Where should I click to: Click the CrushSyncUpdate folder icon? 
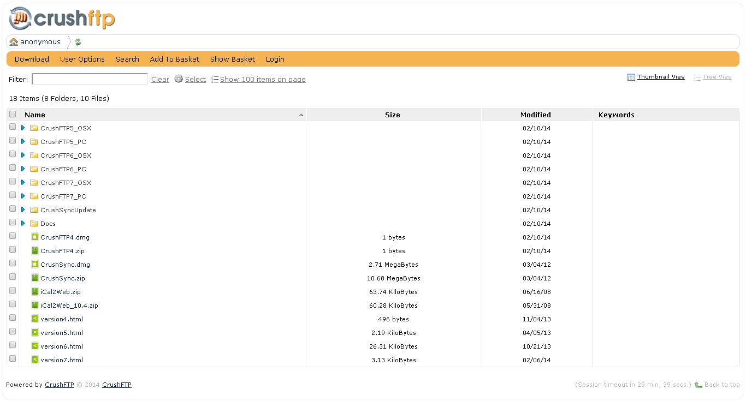(34, 210)
